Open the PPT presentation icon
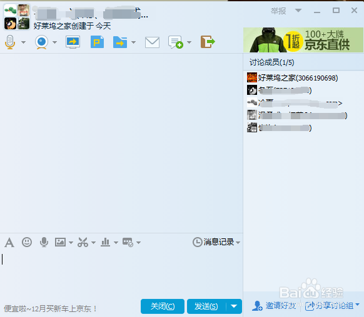Viewport: 364px width, 317px height. point(97,42)
